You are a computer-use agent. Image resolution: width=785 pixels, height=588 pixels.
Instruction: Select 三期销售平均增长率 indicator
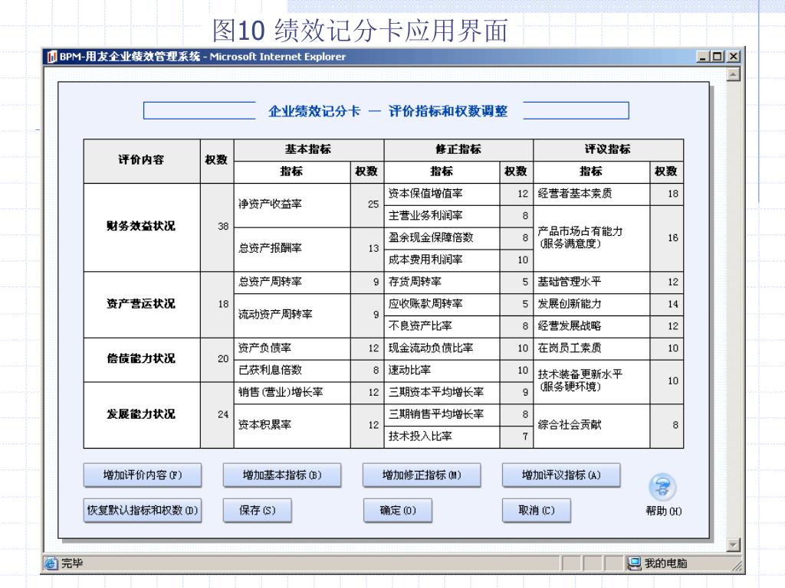tap(442, 414)
